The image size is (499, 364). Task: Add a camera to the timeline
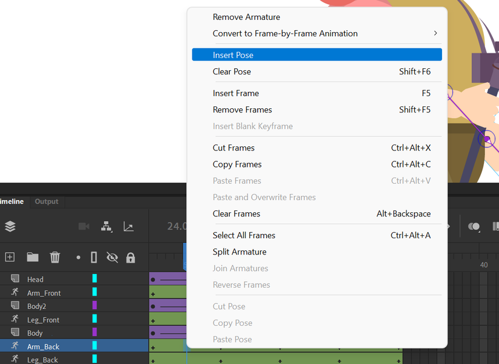(x=83, y=226)
